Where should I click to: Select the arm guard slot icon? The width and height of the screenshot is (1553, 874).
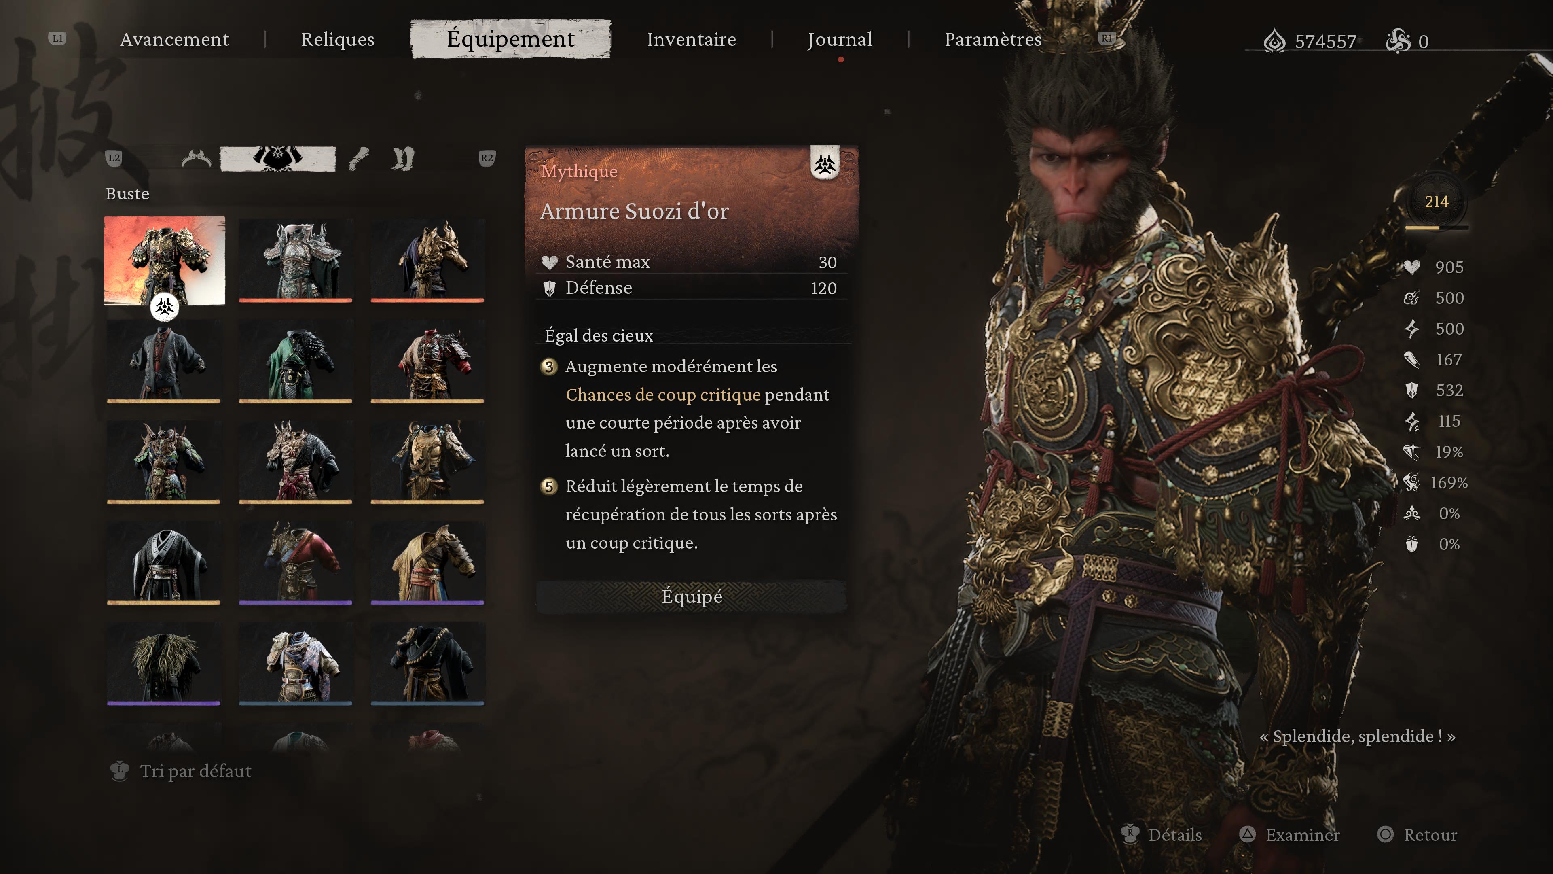359,159
